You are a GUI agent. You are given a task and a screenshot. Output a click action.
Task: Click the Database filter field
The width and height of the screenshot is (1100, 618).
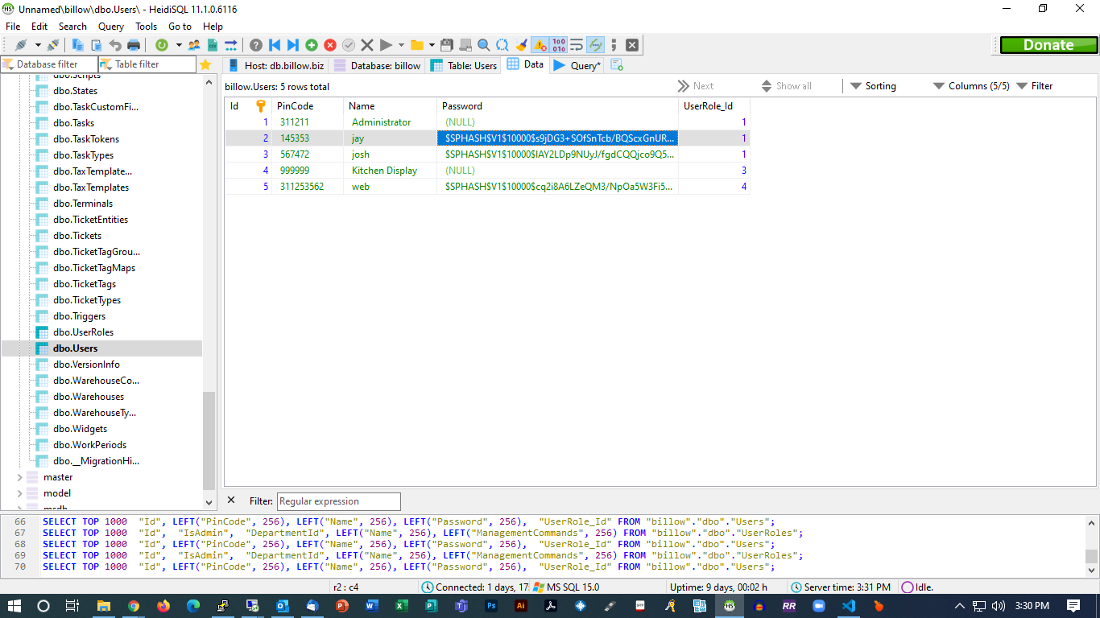point(49,64)
